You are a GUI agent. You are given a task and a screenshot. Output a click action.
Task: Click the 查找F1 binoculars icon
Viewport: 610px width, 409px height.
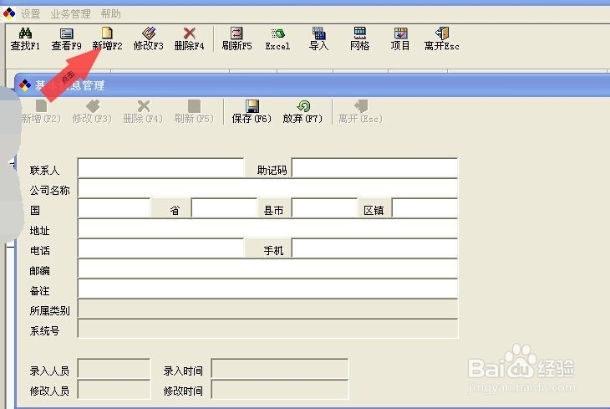pyautogui.click(x=25, y=33)
